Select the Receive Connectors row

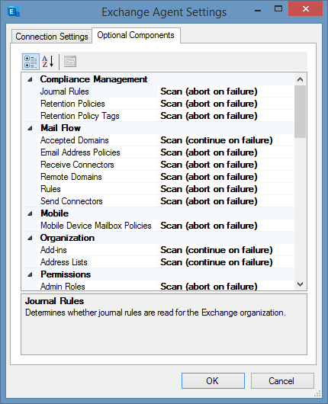tap(166, 165)
